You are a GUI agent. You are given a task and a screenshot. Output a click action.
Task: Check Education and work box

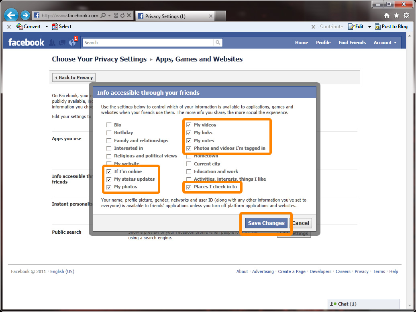click(189, 171)
